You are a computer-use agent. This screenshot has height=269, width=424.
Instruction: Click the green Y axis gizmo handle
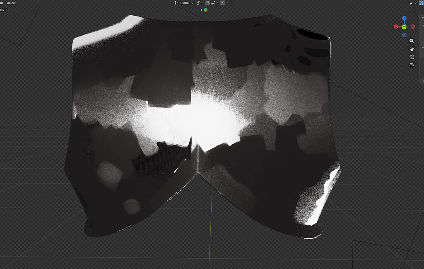(404, 27)
